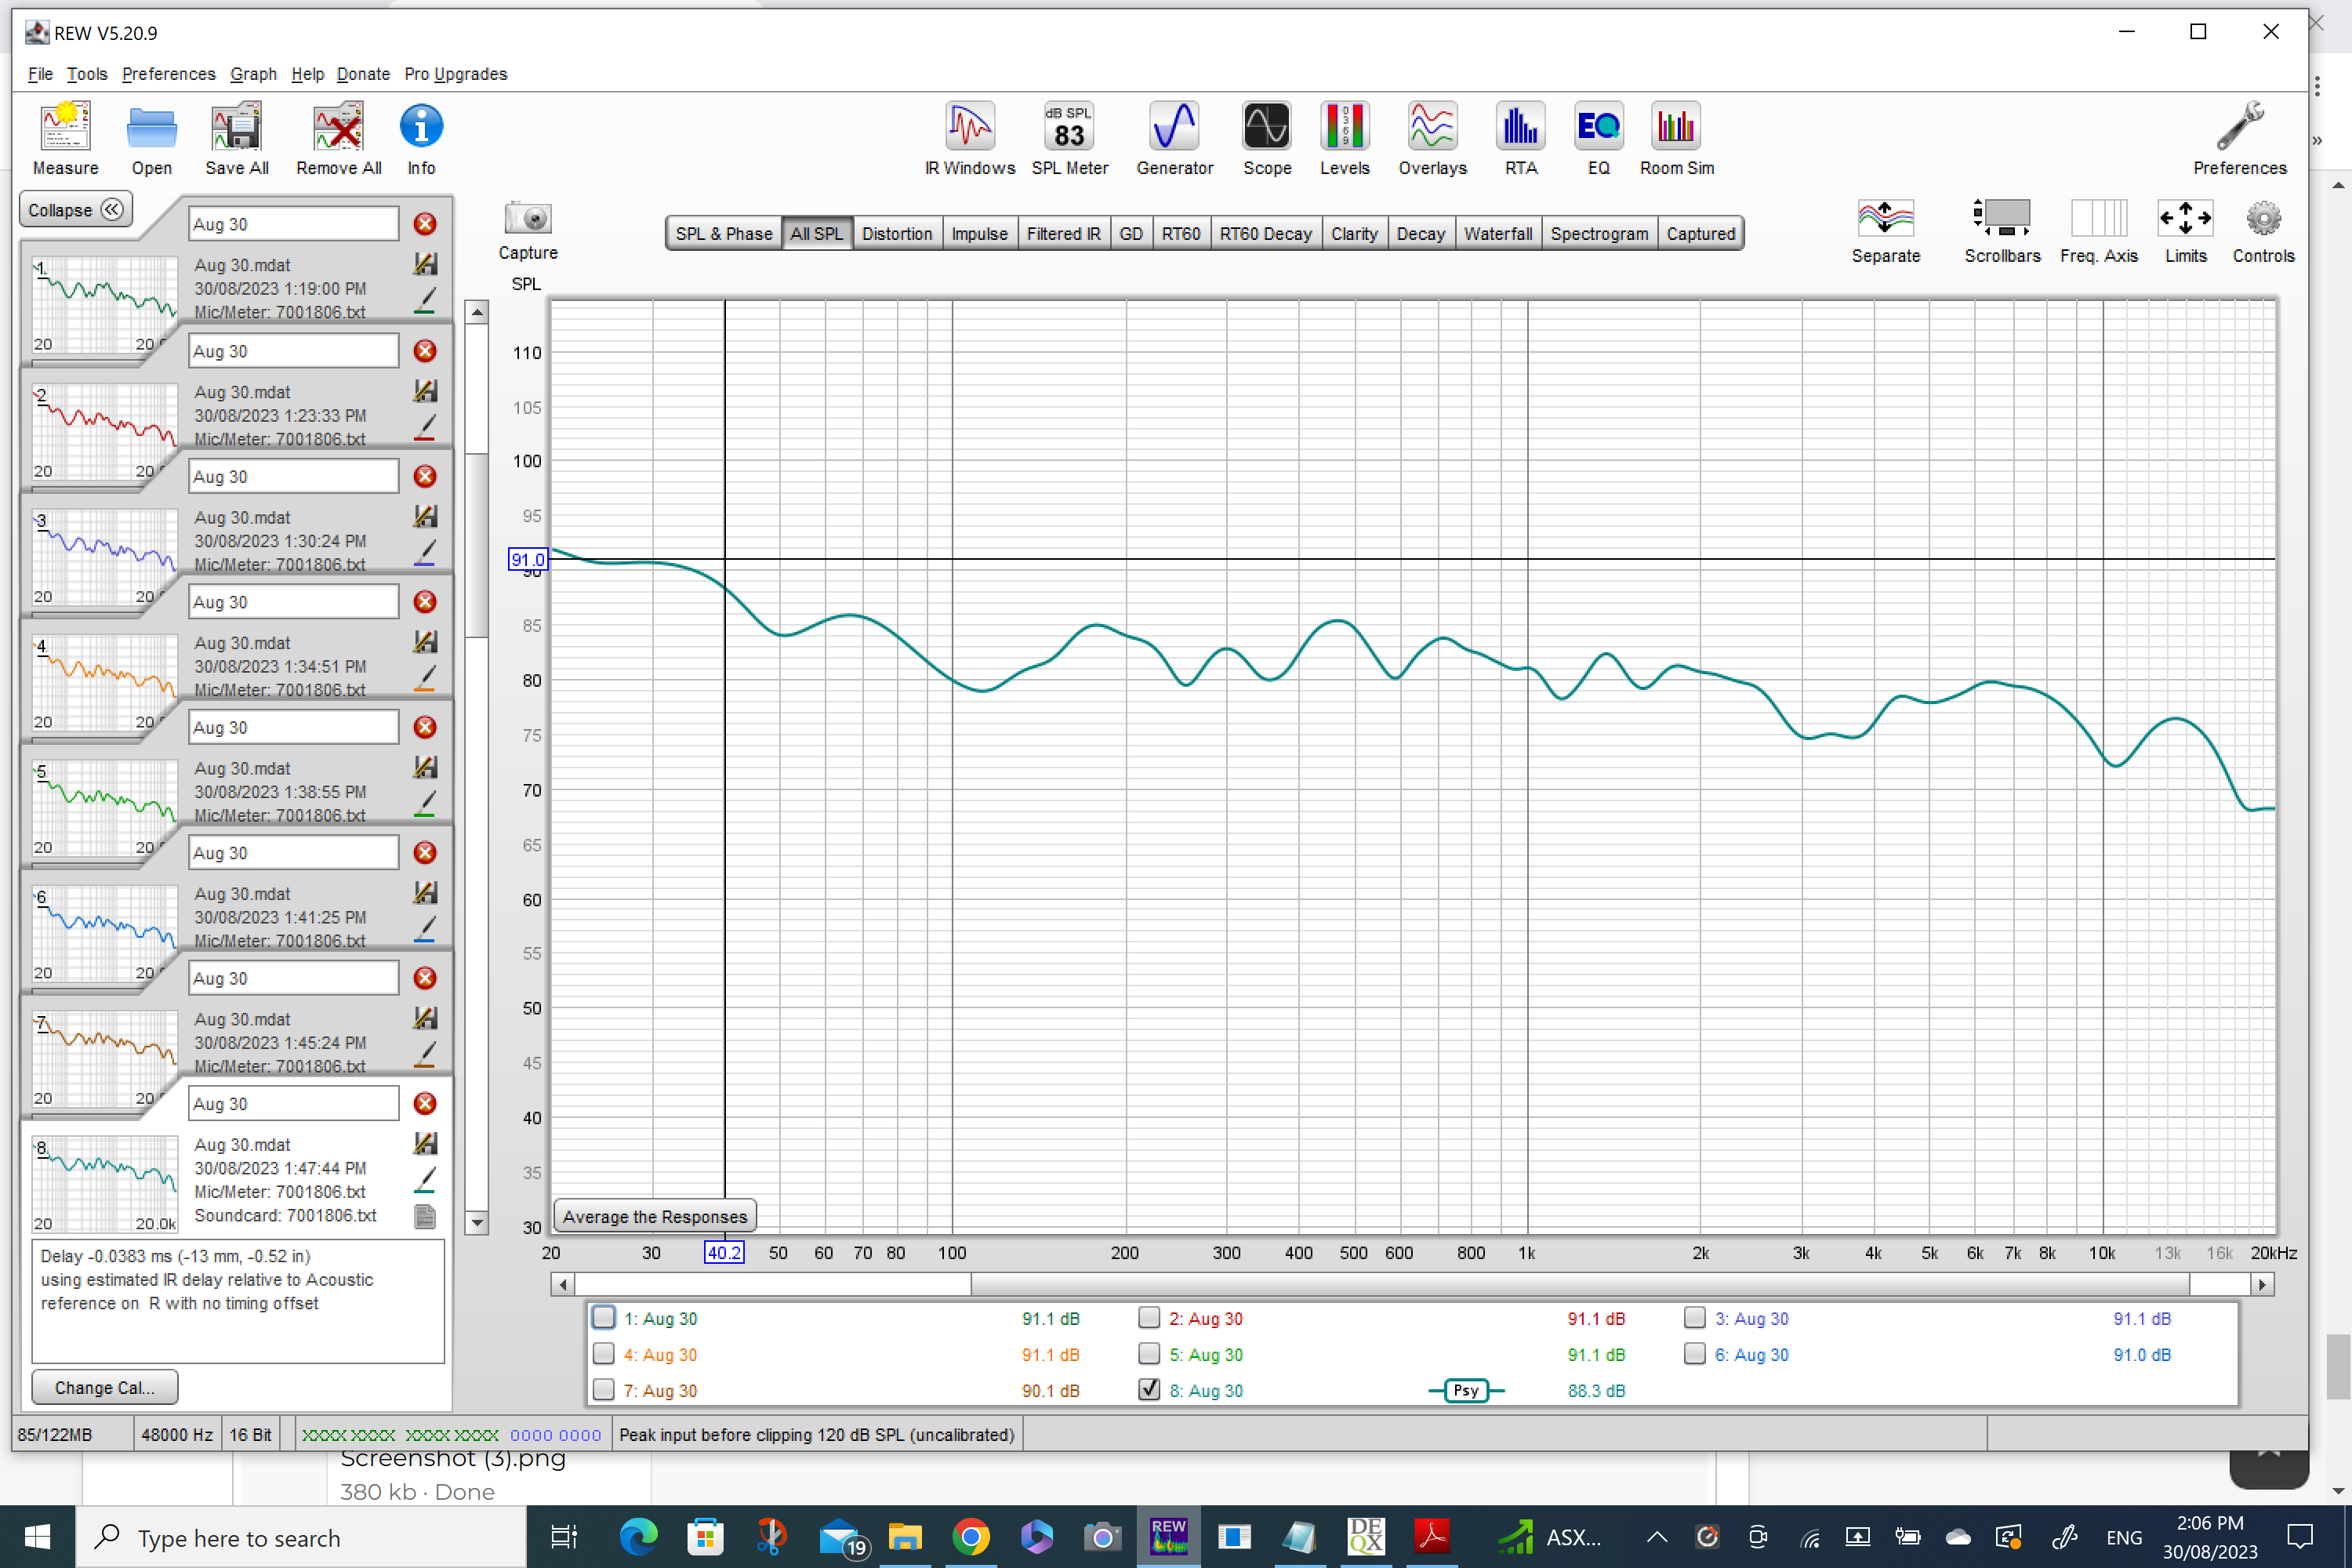Viewport: 2352px width, 1568px height.
Task: Enable trace 2: Aug 30 checkbox
Action: [1149, 1318]
